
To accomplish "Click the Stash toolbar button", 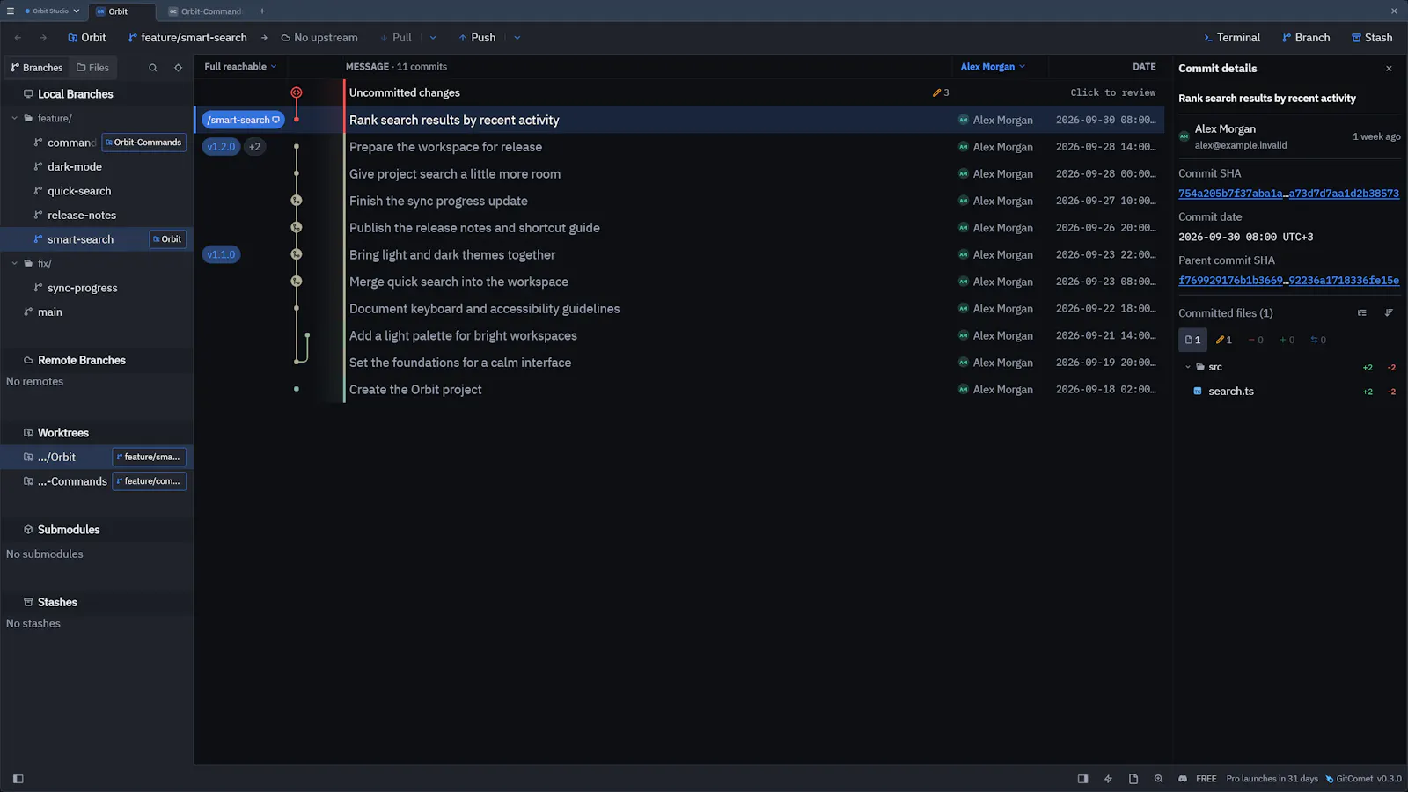I will 1372,38.
